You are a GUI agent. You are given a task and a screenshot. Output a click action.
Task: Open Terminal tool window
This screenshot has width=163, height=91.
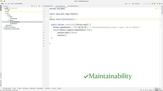coord(33,88)
